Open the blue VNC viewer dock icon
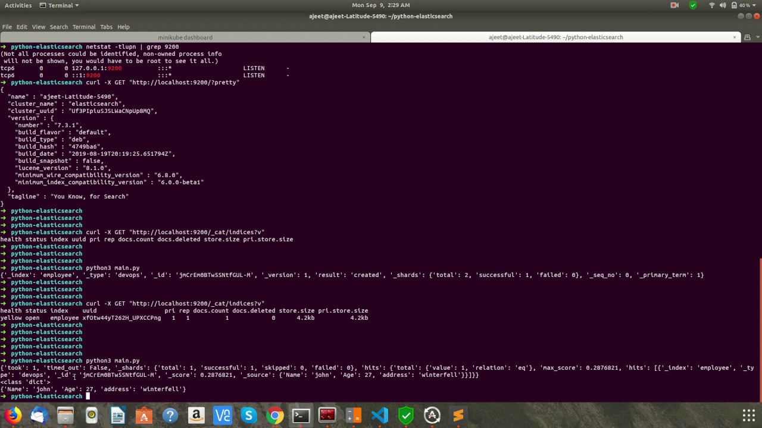Viewport: 762px width, 428px height. (x=223, y=415)
